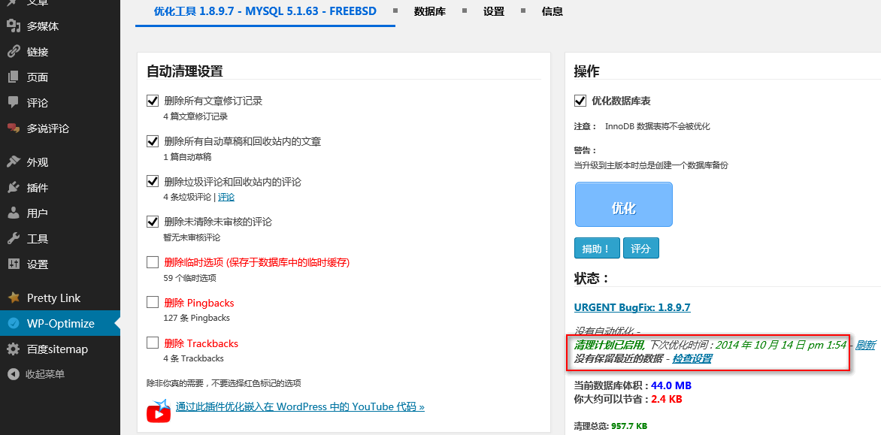The height and width of the screenshot is (435, 881).
Task: Click the 刷新 link
Action: point(865,345)
